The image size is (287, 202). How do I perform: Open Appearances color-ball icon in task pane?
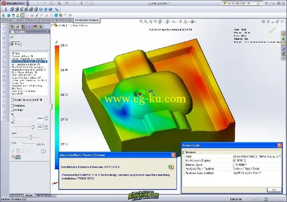coord(284,54)
